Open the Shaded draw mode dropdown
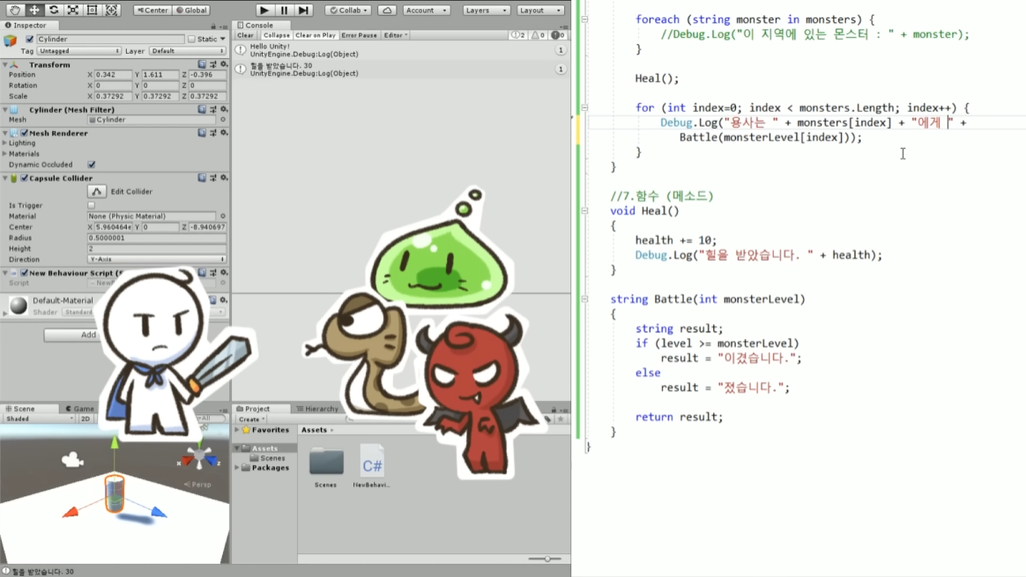The height and width of the screenshot is (577, 1026). click(x=40, y=418)
